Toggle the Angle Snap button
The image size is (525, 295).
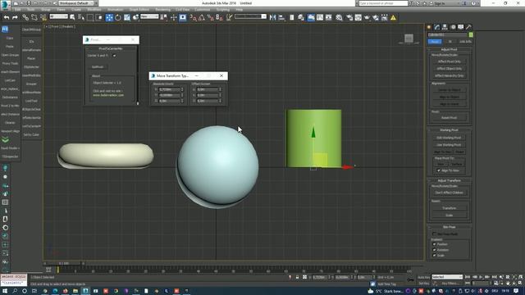point(202,17)
